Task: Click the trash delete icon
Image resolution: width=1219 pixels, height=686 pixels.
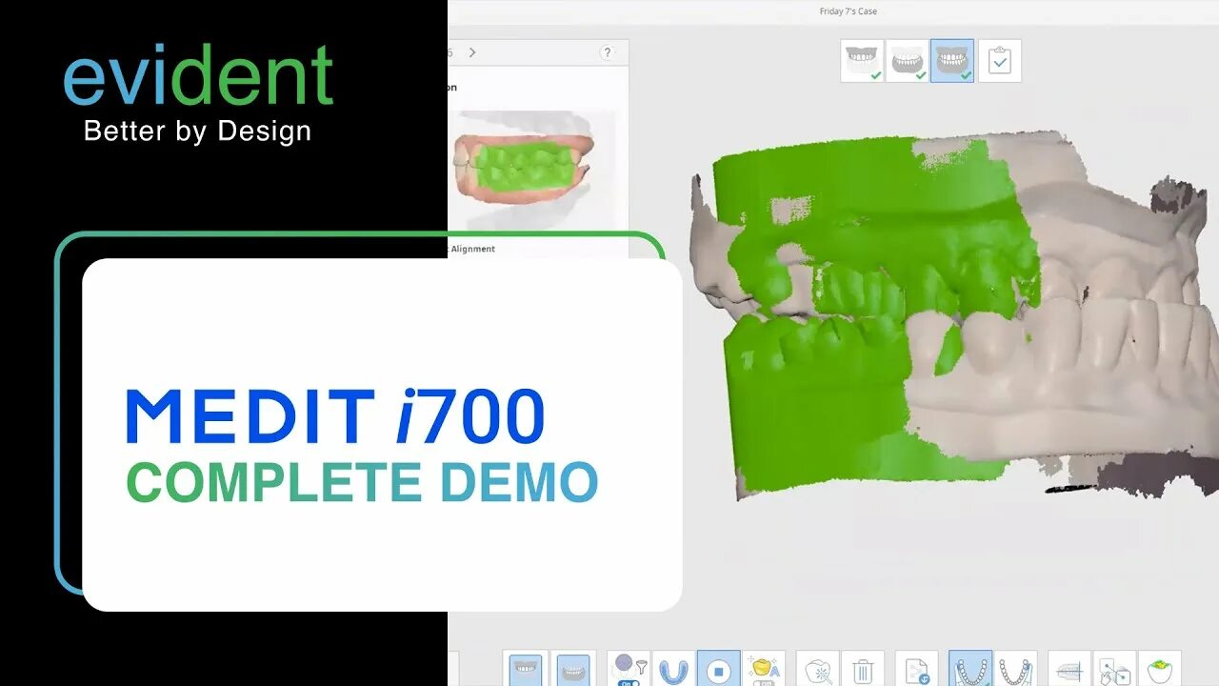Action: point(863,670)
